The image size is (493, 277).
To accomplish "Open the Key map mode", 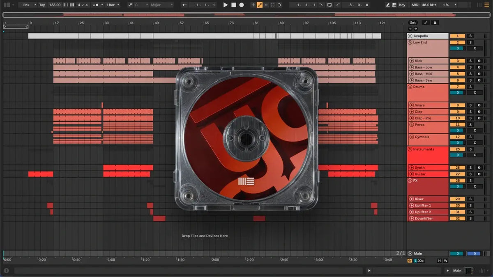I will 402,5.
